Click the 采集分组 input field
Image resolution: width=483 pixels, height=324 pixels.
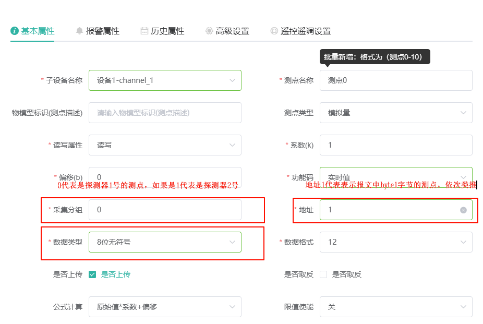point(165,210)
